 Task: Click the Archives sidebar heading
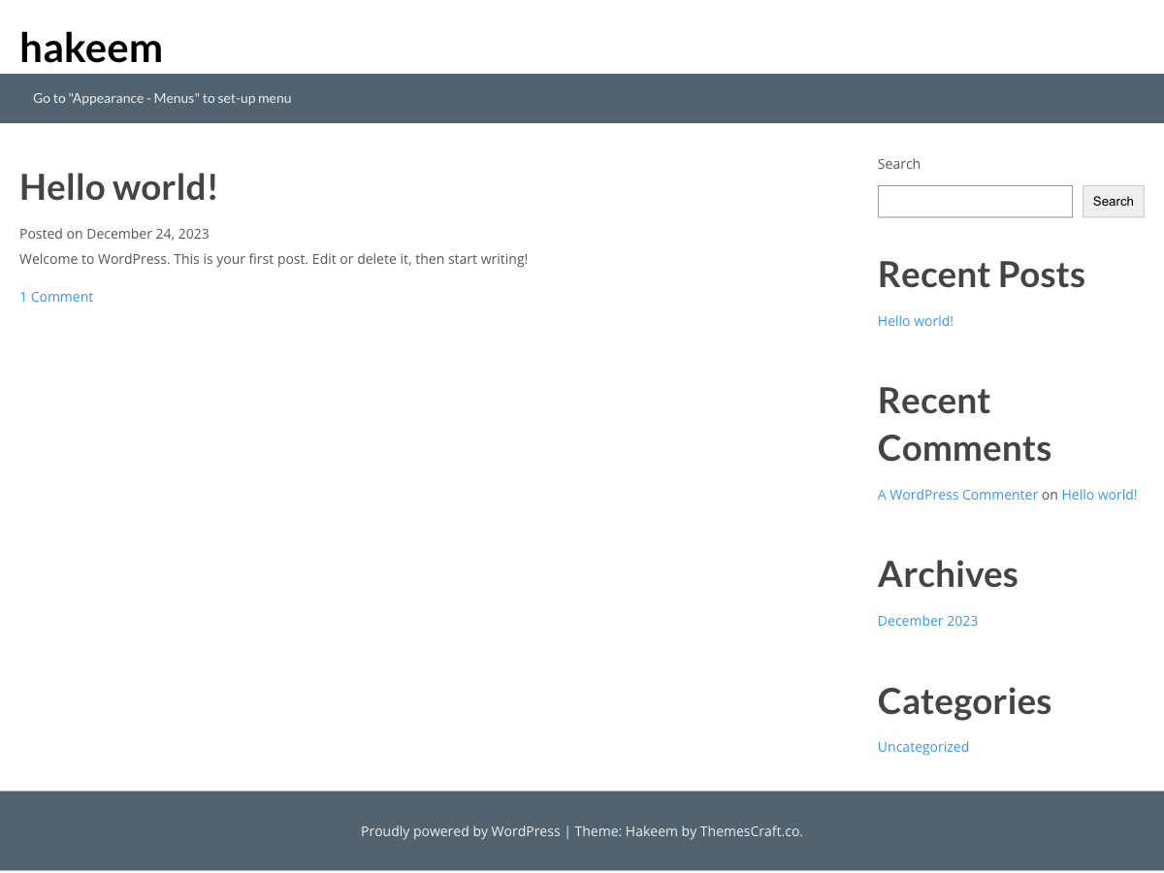[x=947, y=574]
